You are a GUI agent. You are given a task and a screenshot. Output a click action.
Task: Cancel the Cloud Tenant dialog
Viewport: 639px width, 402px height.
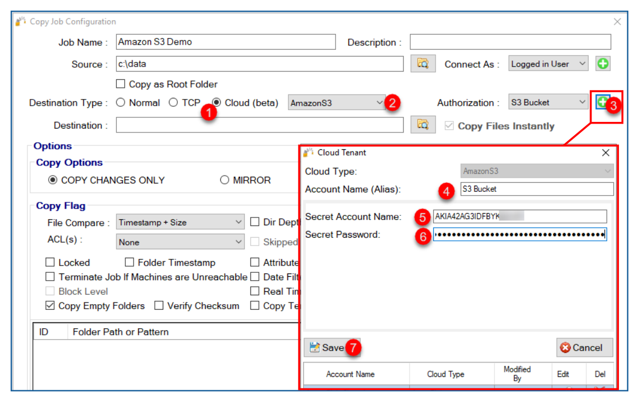coord(584,347)
